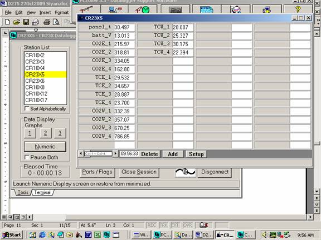Select highlighted CR23X5 station
The height and width of the screenshot is (240, 321).
coord(45,74)
